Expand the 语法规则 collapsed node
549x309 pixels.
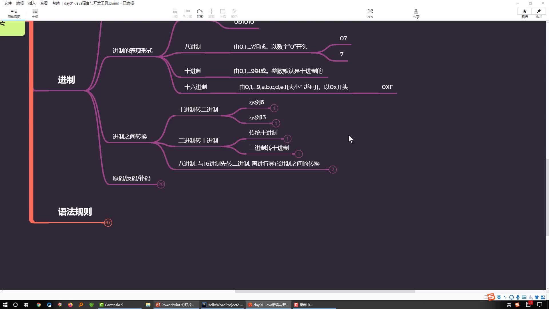(x=108, y=223)
